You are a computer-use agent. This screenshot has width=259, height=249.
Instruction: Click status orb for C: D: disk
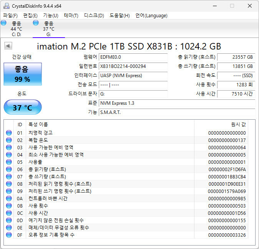click(3, 23)
